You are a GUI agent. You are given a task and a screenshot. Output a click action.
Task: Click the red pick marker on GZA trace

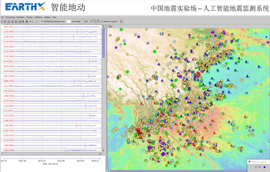[x=74, y=37]
